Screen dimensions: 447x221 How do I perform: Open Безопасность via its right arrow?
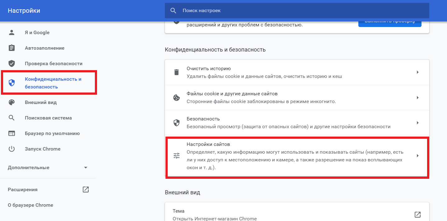[x=417, y=123]
